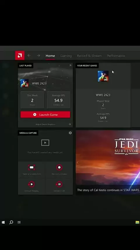The image size is (140, 250).
Task: Click the AMD logo icon
Action: point(20,56)
